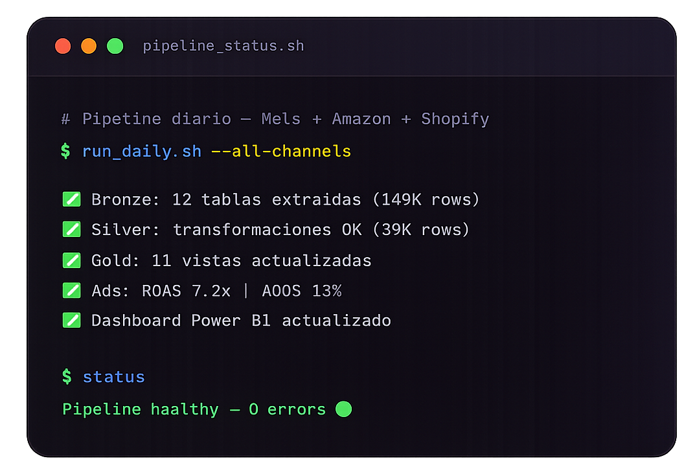Click the --all-channels flag

281,152
